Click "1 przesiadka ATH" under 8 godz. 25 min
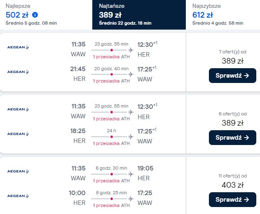The width and height of the screenshot is (260, 214). pyautogui.click(x=111, y=205)
